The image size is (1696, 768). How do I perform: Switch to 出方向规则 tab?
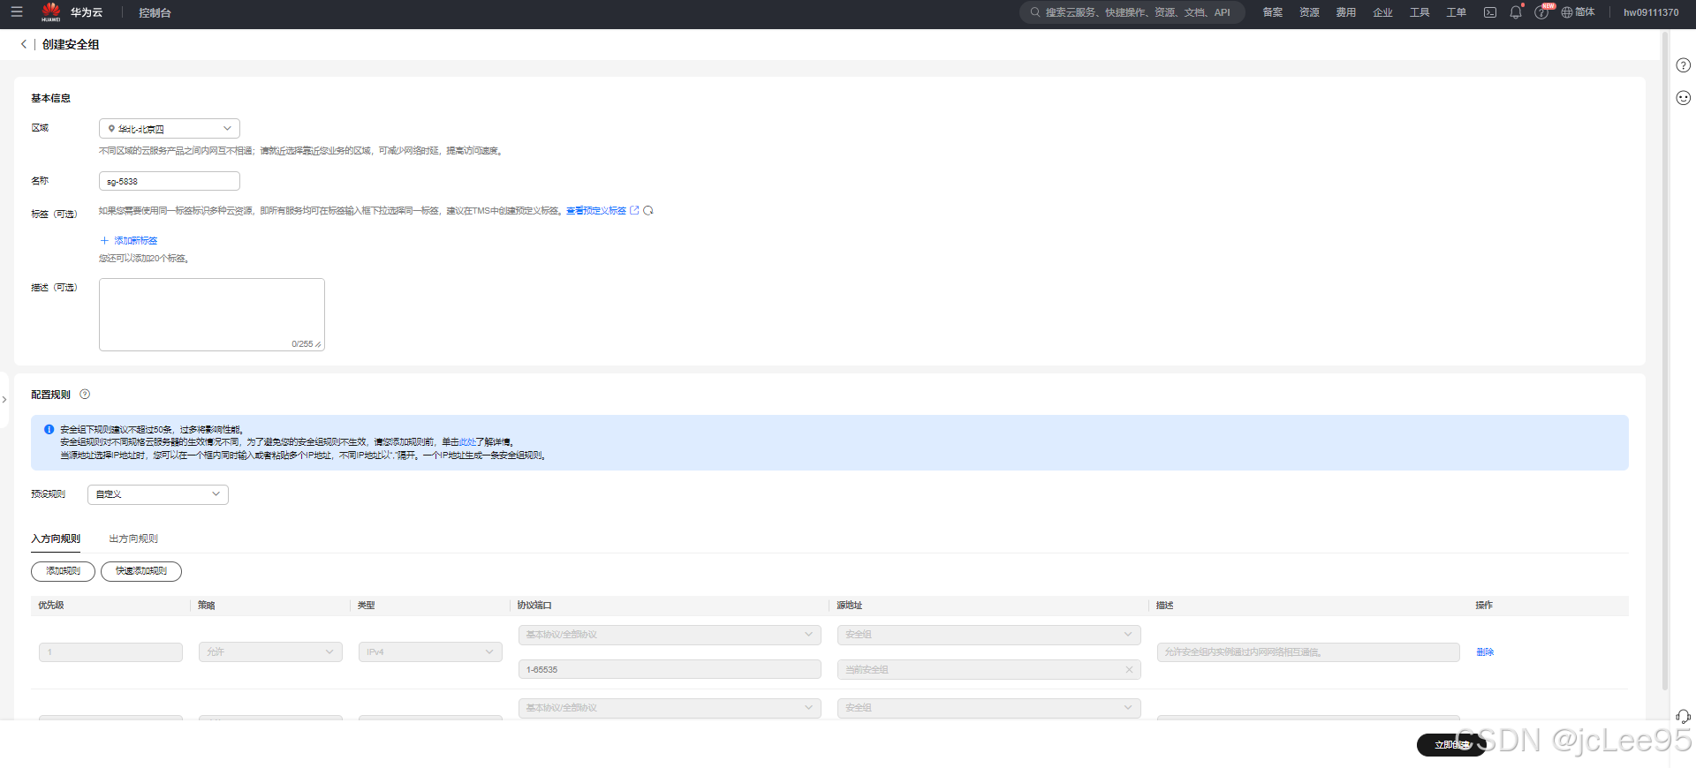coord(133,538)
